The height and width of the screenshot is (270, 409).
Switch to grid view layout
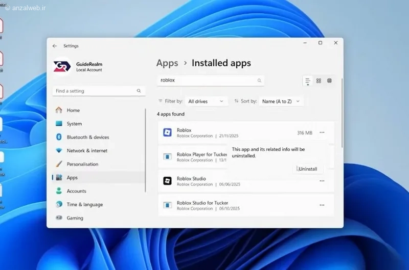(x=319, y=81)
